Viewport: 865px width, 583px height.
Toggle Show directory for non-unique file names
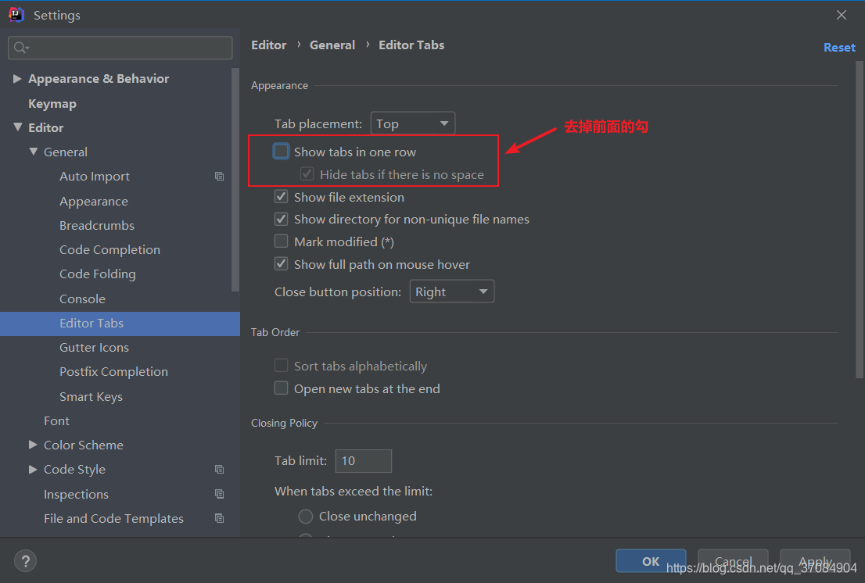[282, 219]
